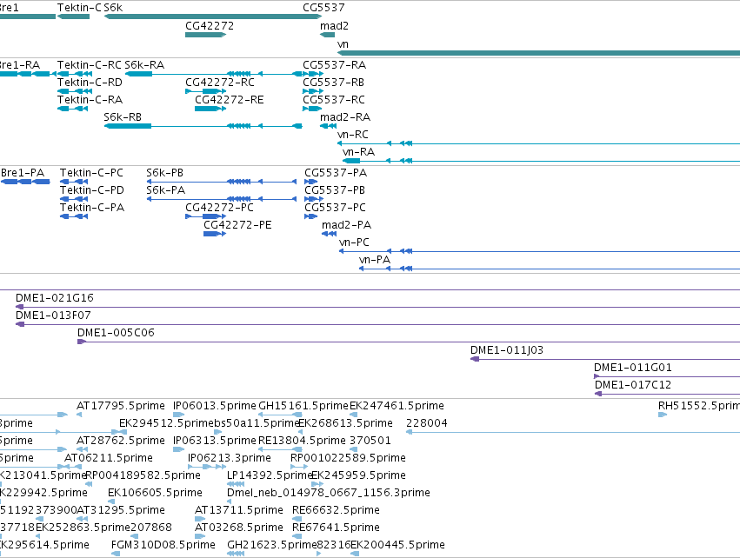Click the Tektin-C gene glyph
Screen dimensions: 740x558
[74, 17]
